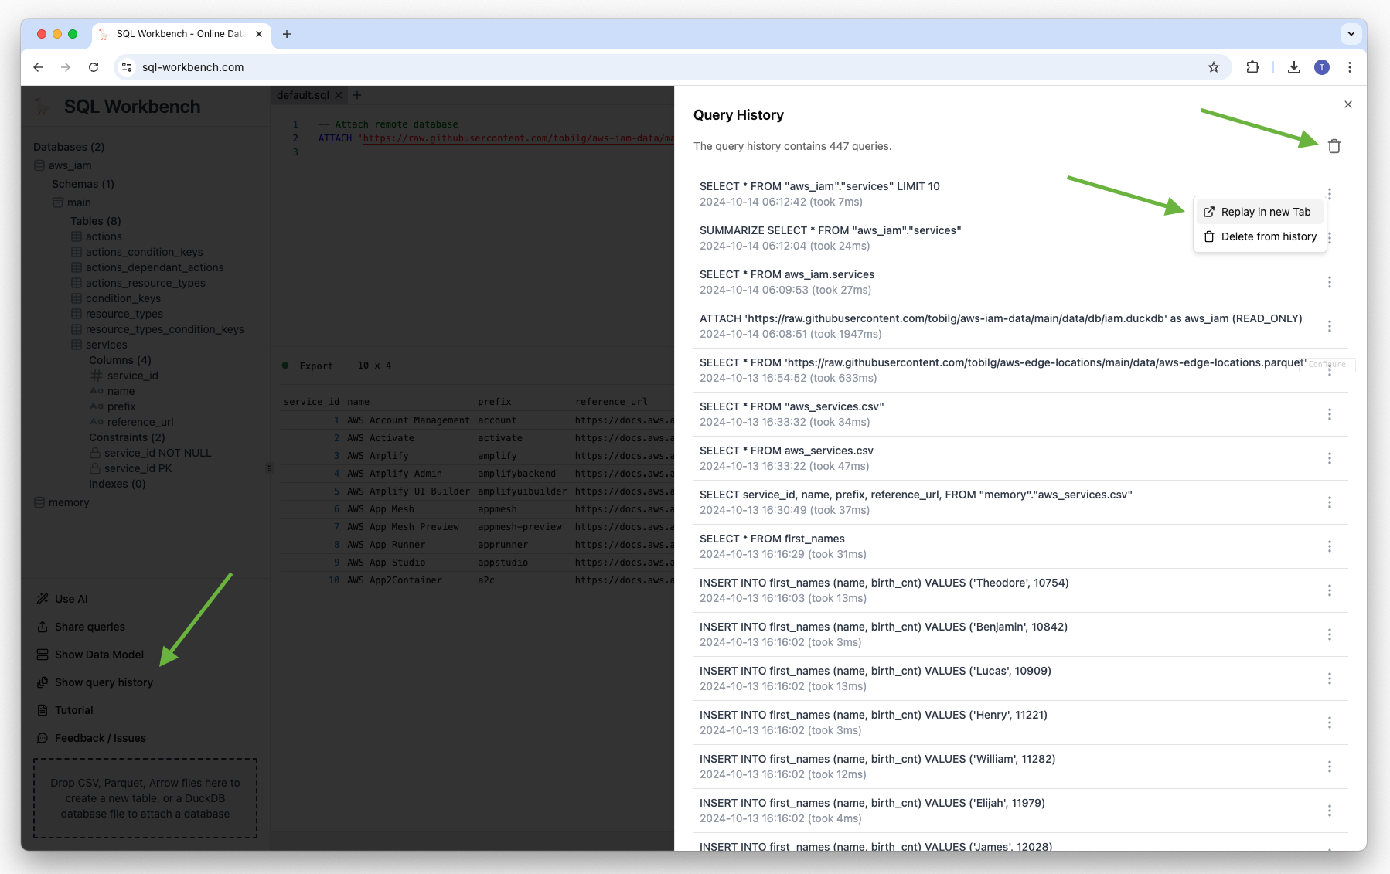Click the browser extensions puzzle icon
Screen dimensions: 1390x874
[x=1253, y=67]
